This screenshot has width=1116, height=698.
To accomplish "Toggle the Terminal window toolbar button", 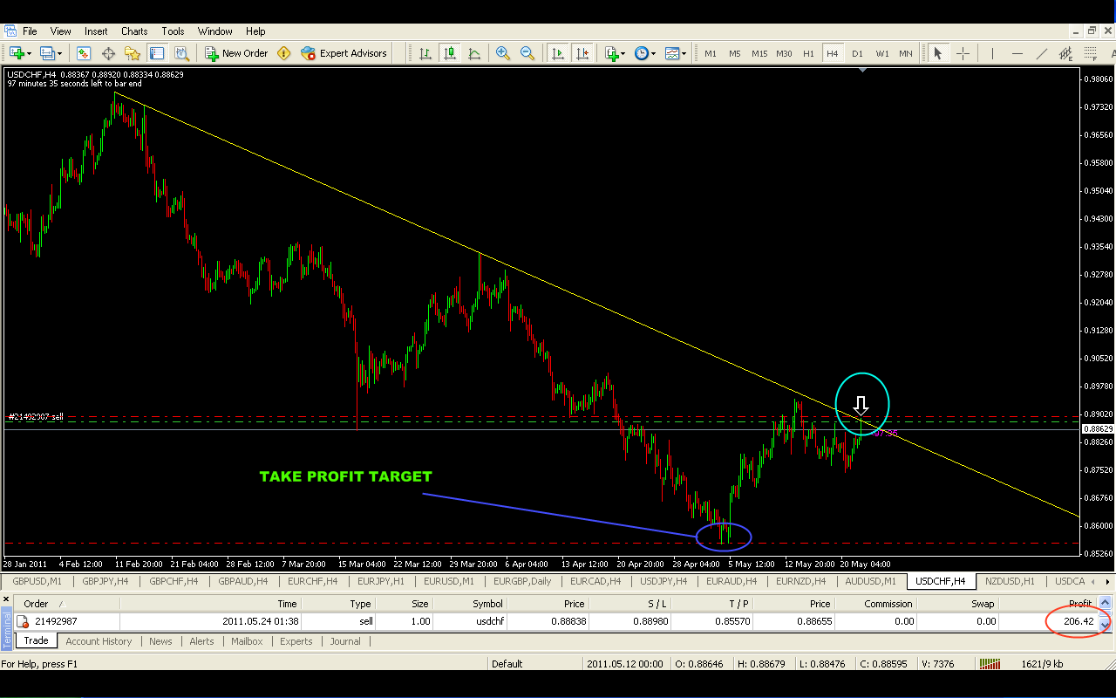I will [x=157, y=53].
